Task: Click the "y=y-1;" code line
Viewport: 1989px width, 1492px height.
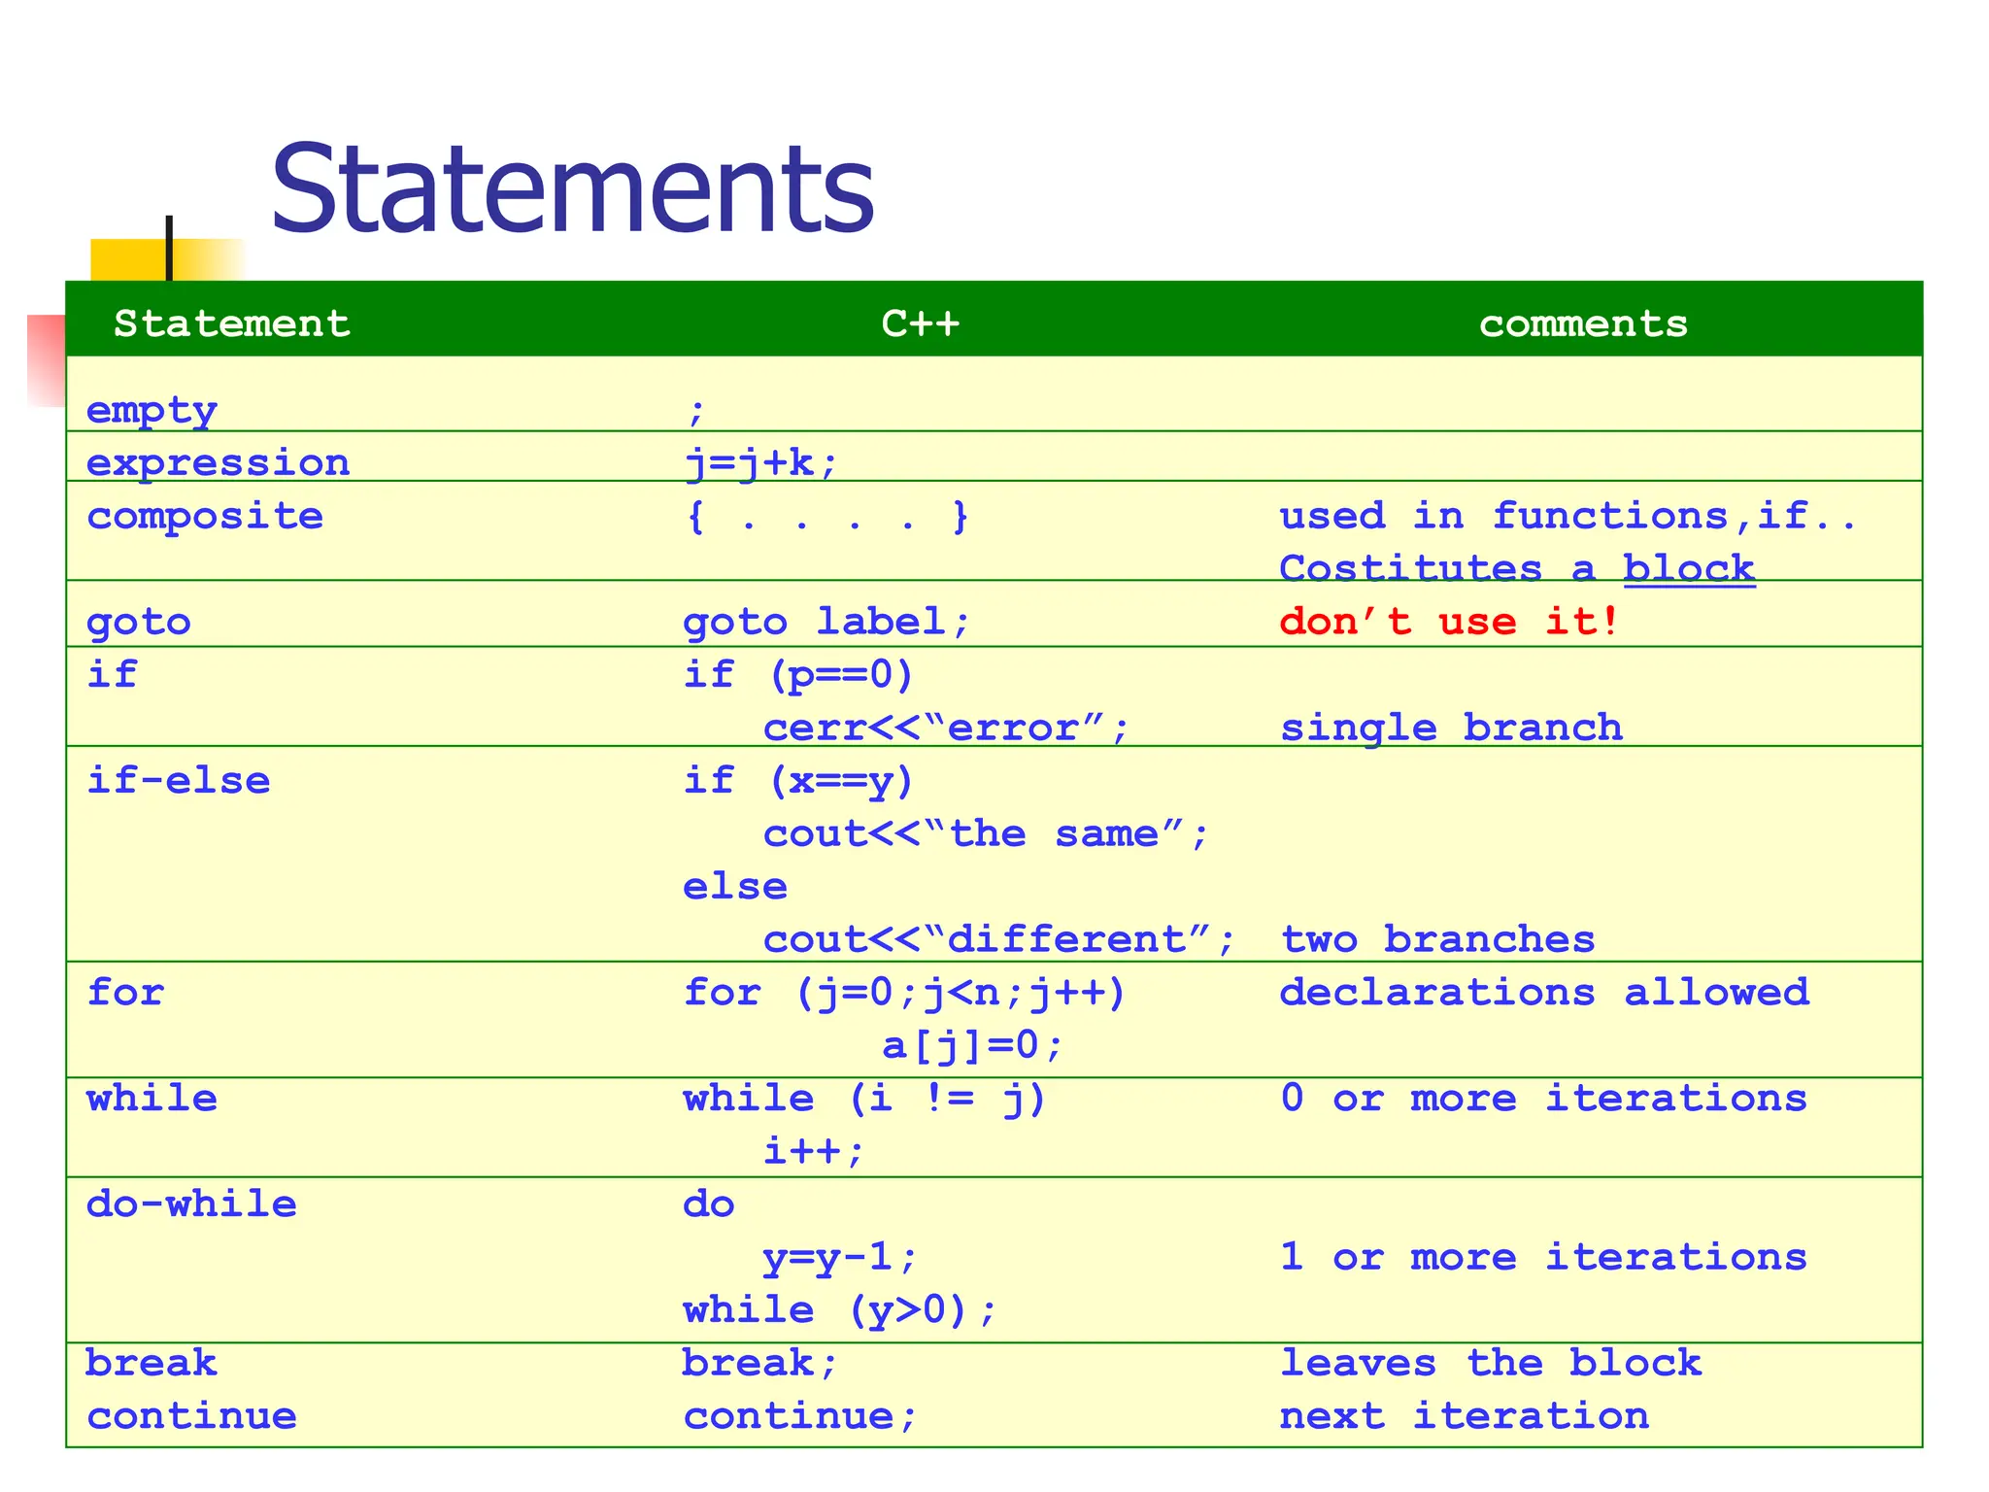Action: (840, 1258)
